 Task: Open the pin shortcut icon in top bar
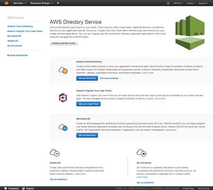click(x=58, y=3)
